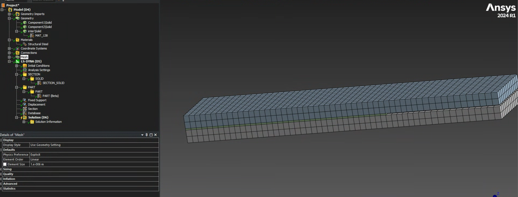Click the Coordinate Systems triad icon
This screenshot has width=518, height=197.
coord(18,48)
